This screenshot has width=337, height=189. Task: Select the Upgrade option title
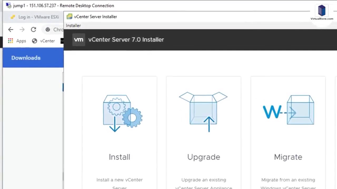(x=204, y=157)
